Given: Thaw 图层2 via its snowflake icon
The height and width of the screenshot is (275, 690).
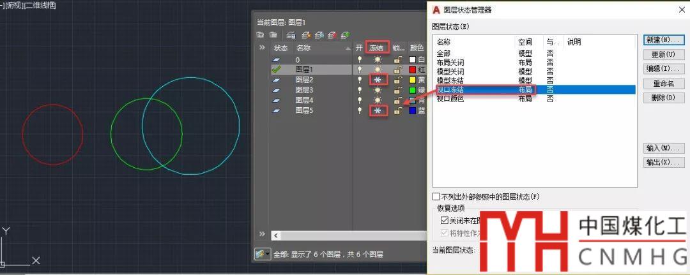Looking at the screenshot, I should pyautogui.click(x=378, y=80).
